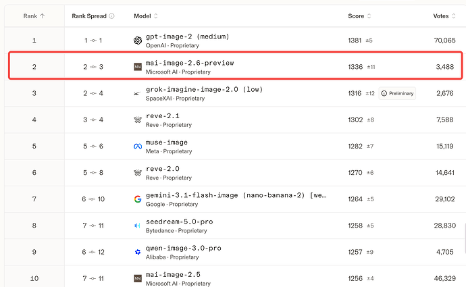
Task: Click the Rank Spread column header
Action: point(89,16)
